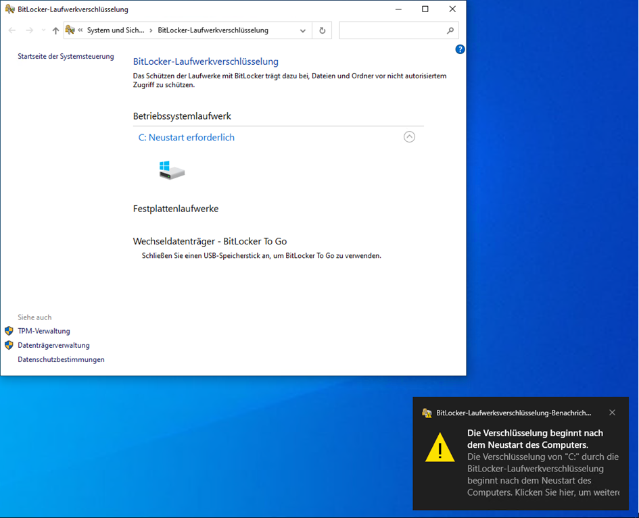Open the blue help question mark icon
The width and height of the screenshot is (639, 518).
[x=460, y=49]
